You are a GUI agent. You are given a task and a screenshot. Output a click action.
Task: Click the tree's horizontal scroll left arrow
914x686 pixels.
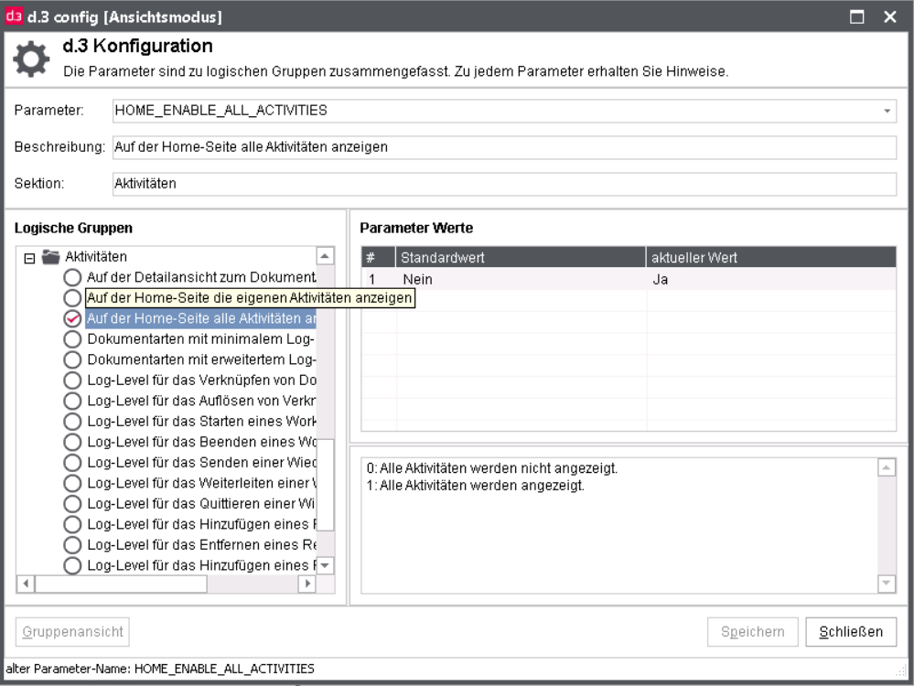(x=26, y=584)
